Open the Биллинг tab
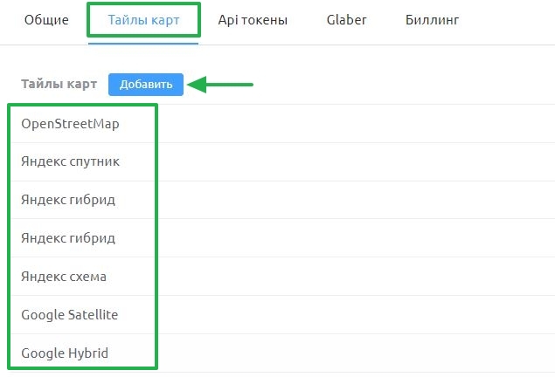 click(432, 20)
